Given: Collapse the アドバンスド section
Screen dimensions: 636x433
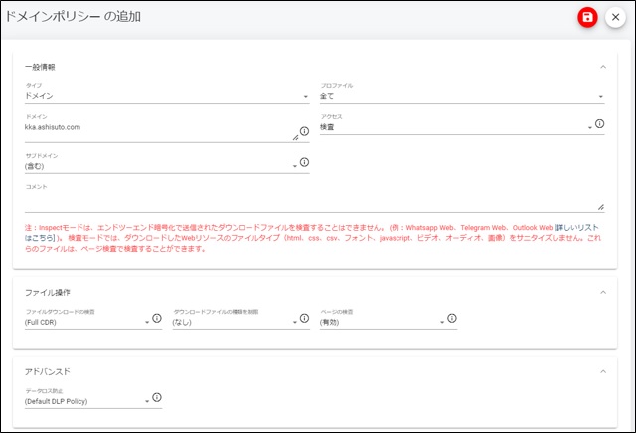Looking at the screenshot, I should (603, 371).
